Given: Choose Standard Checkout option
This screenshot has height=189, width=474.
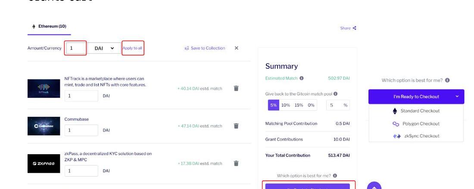Looking at the screenshot, I should [x=416, y=111].
